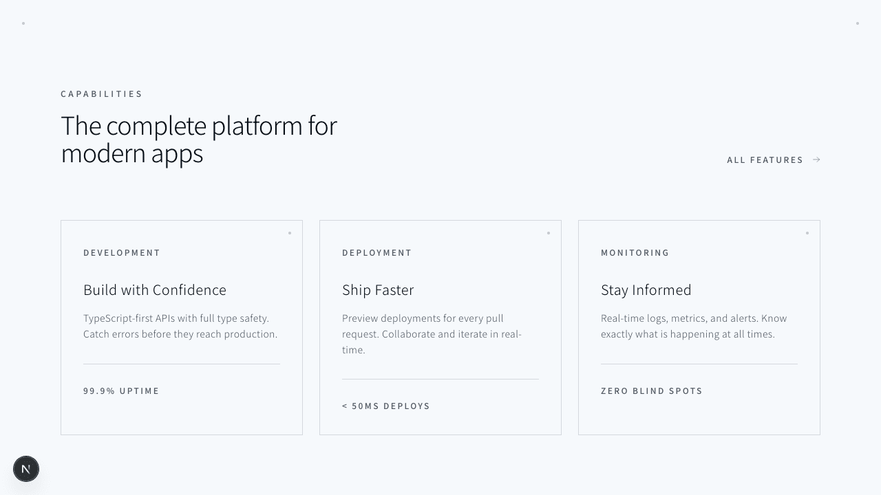Click the arrow icon beside All Features

click(x=816, y=159)
